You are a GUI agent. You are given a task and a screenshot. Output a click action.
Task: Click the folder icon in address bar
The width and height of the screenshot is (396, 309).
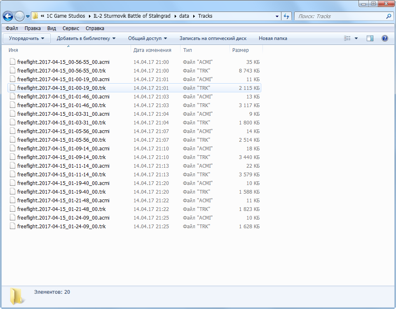point(35,16)
